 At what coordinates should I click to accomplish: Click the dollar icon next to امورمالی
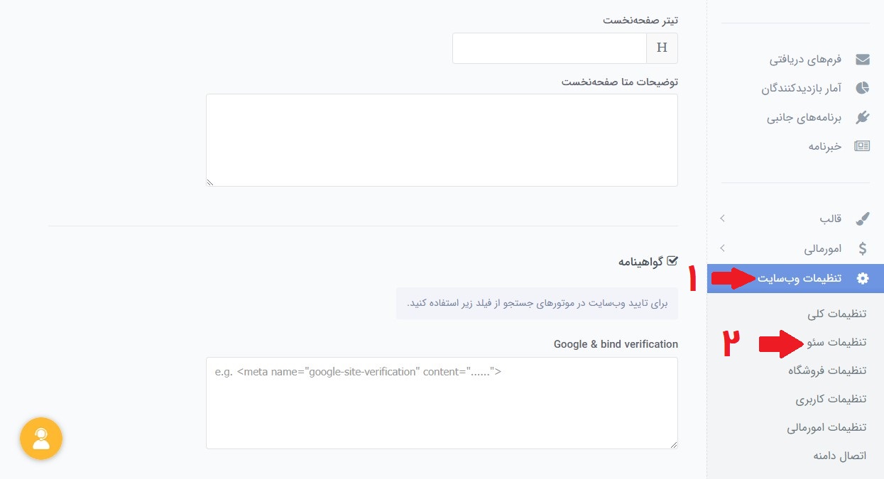click(862, 248)
